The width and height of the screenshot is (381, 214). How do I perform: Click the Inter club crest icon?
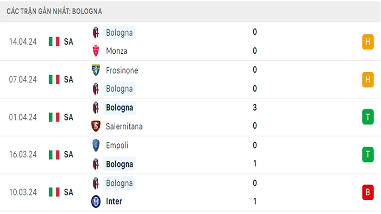tap(96, 201)
